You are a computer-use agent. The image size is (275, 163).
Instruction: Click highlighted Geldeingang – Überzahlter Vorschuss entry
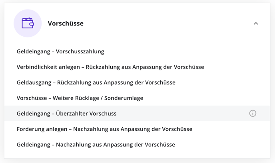click(x=137, y=113)
